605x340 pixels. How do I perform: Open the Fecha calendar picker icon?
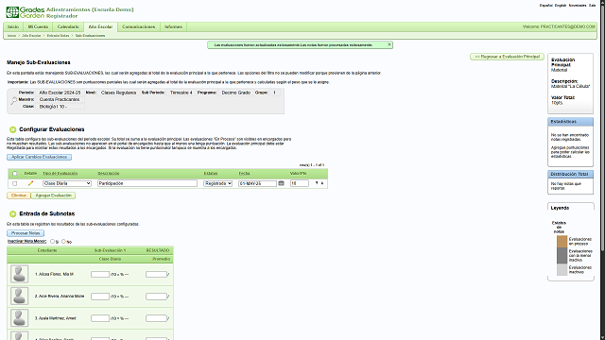tap(282, 183)
